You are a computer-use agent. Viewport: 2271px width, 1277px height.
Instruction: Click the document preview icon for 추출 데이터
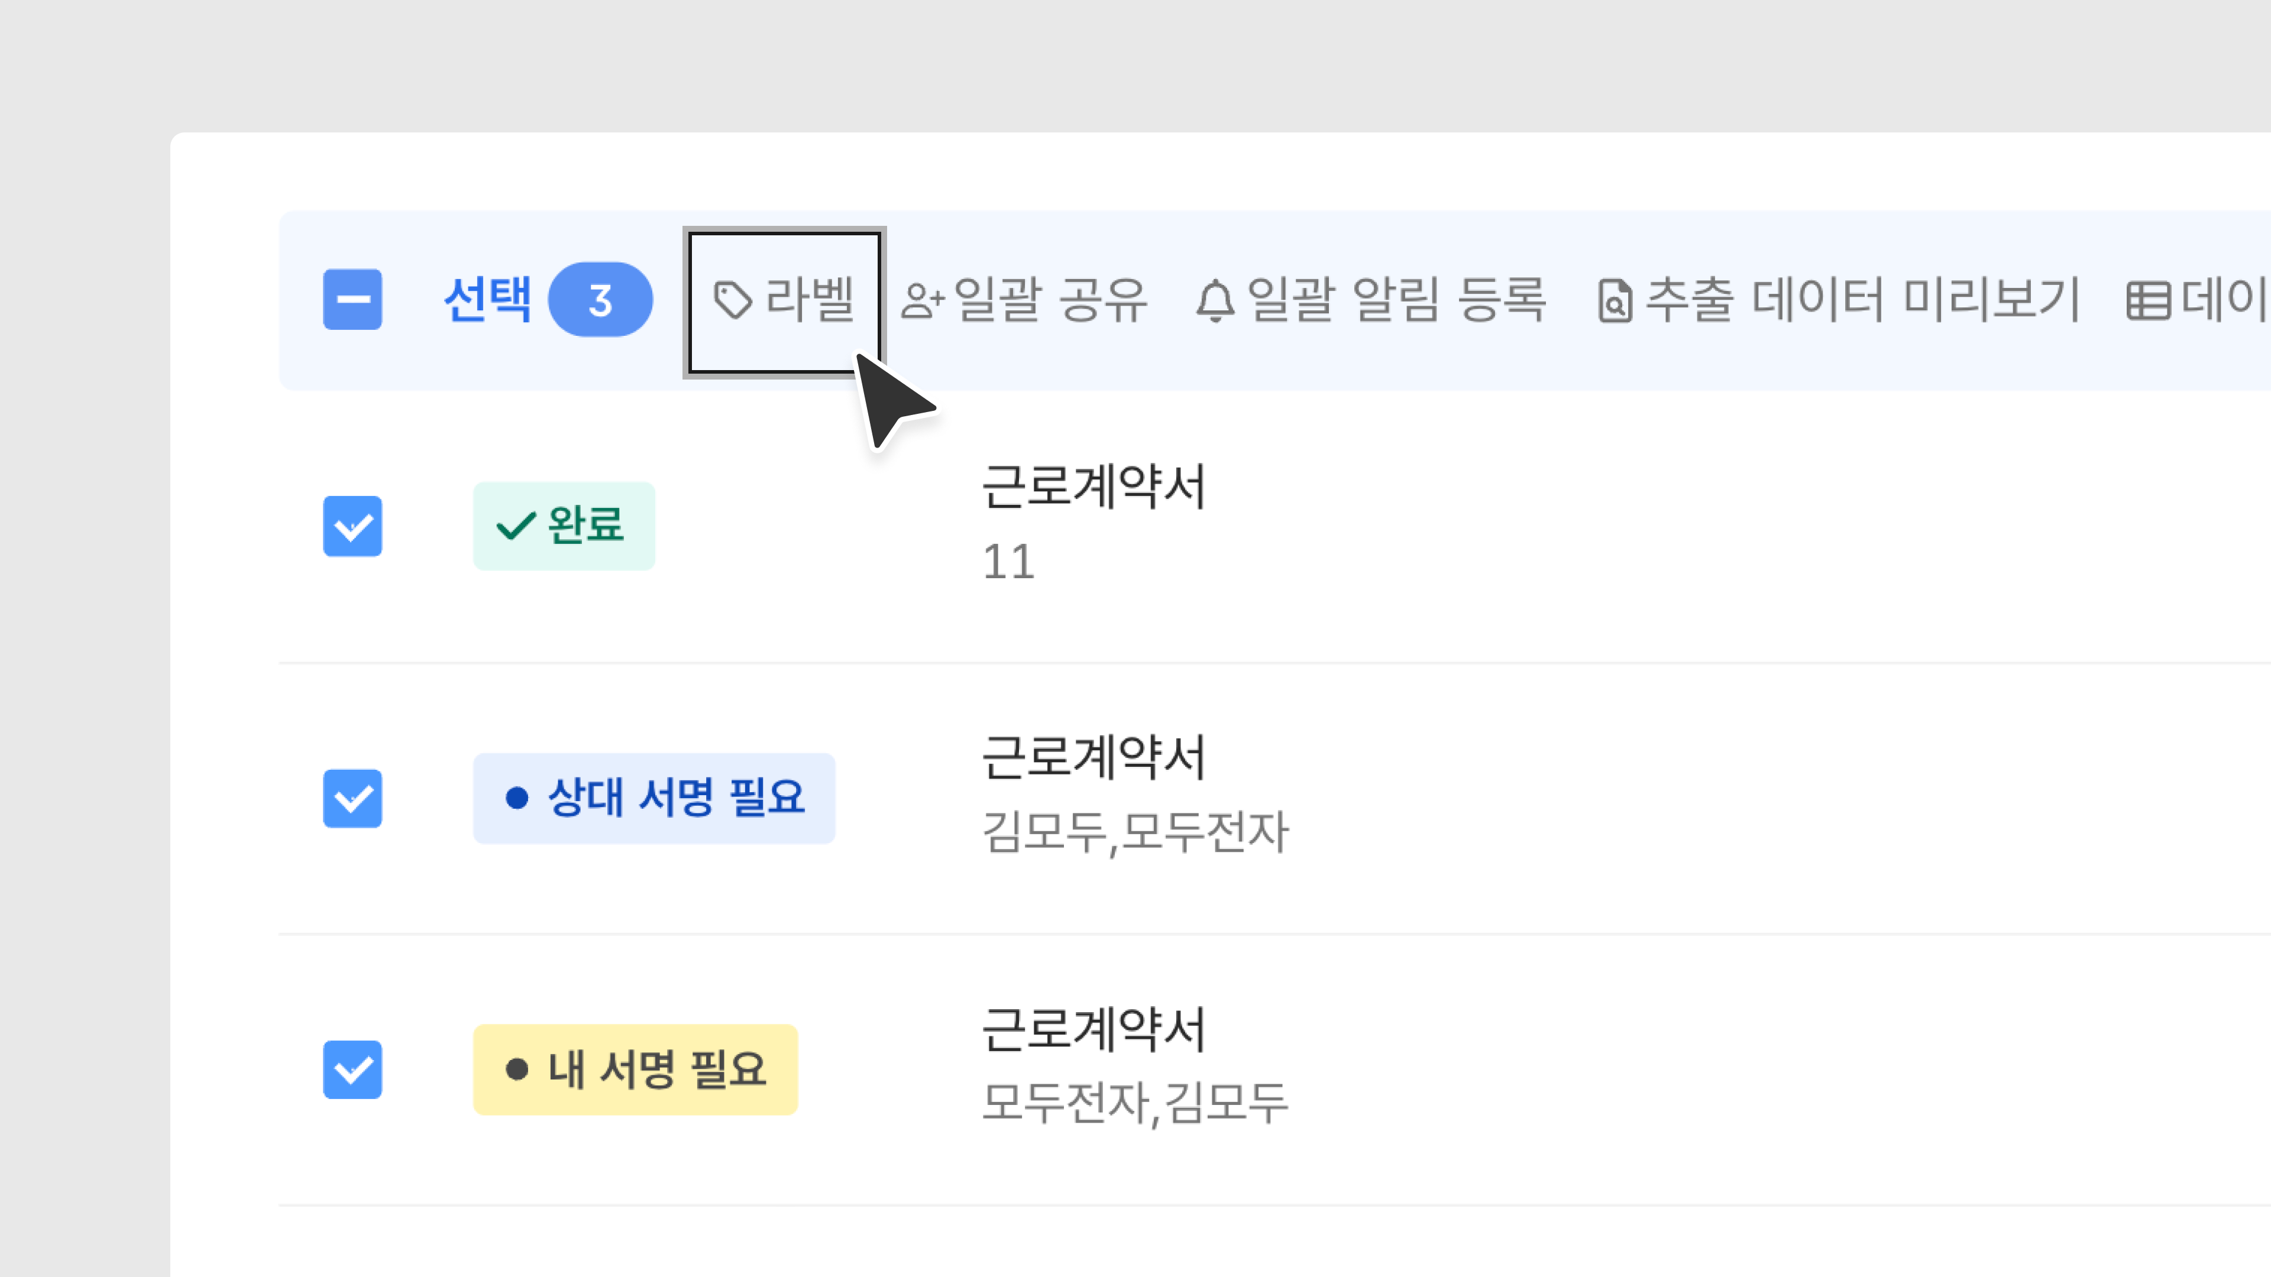point(1614,302)
